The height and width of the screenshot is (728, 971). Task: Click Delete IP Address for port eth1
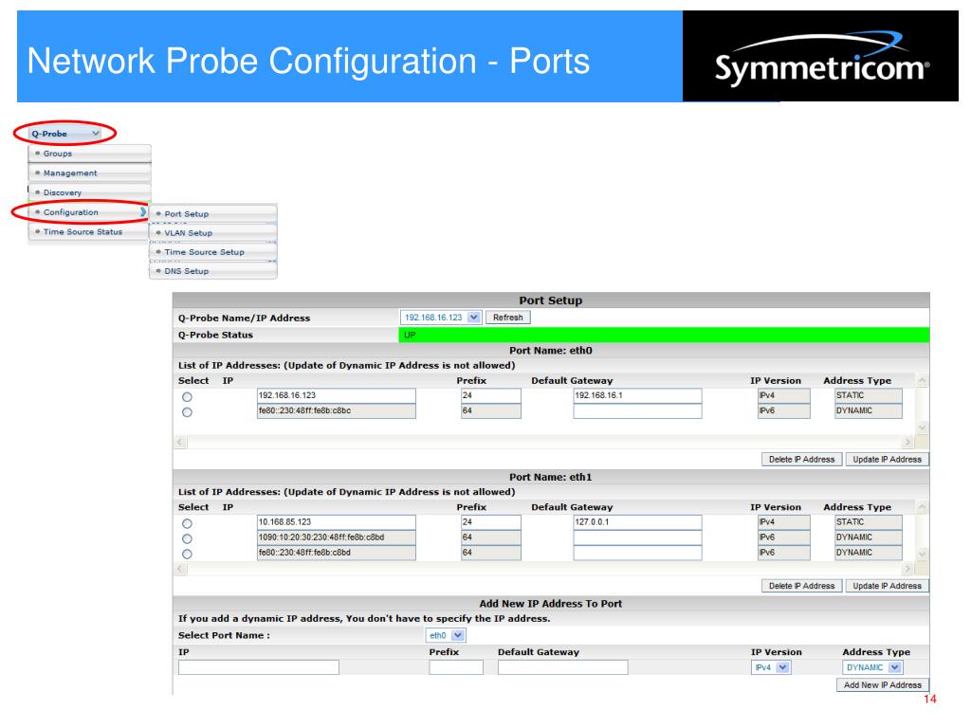801,586
